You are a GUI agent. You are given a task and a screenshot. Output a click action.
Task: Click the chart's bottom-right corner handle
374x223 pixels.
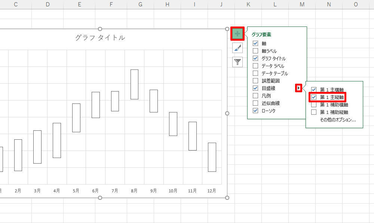coord(227,198)
